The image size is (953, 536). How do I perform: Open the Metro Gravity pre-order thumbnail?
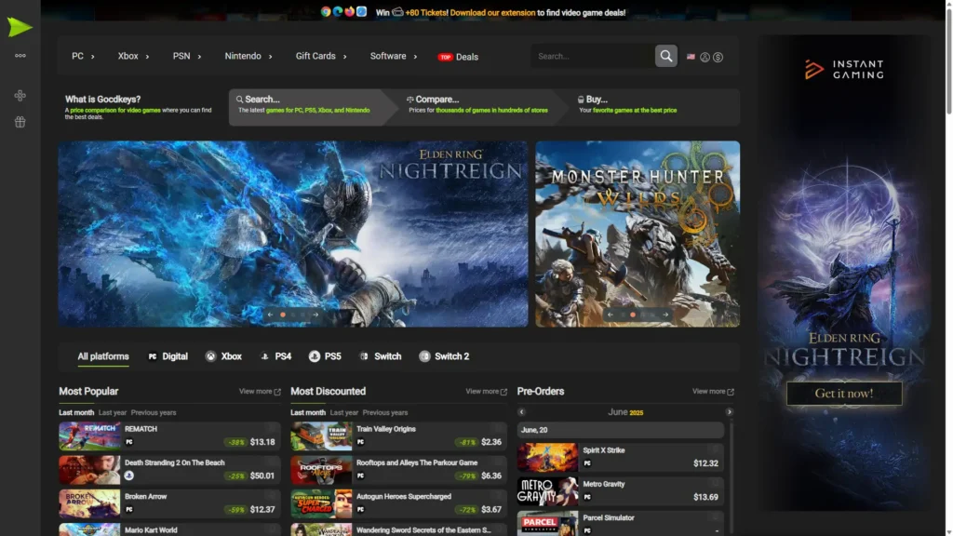(x=547, y=491)
